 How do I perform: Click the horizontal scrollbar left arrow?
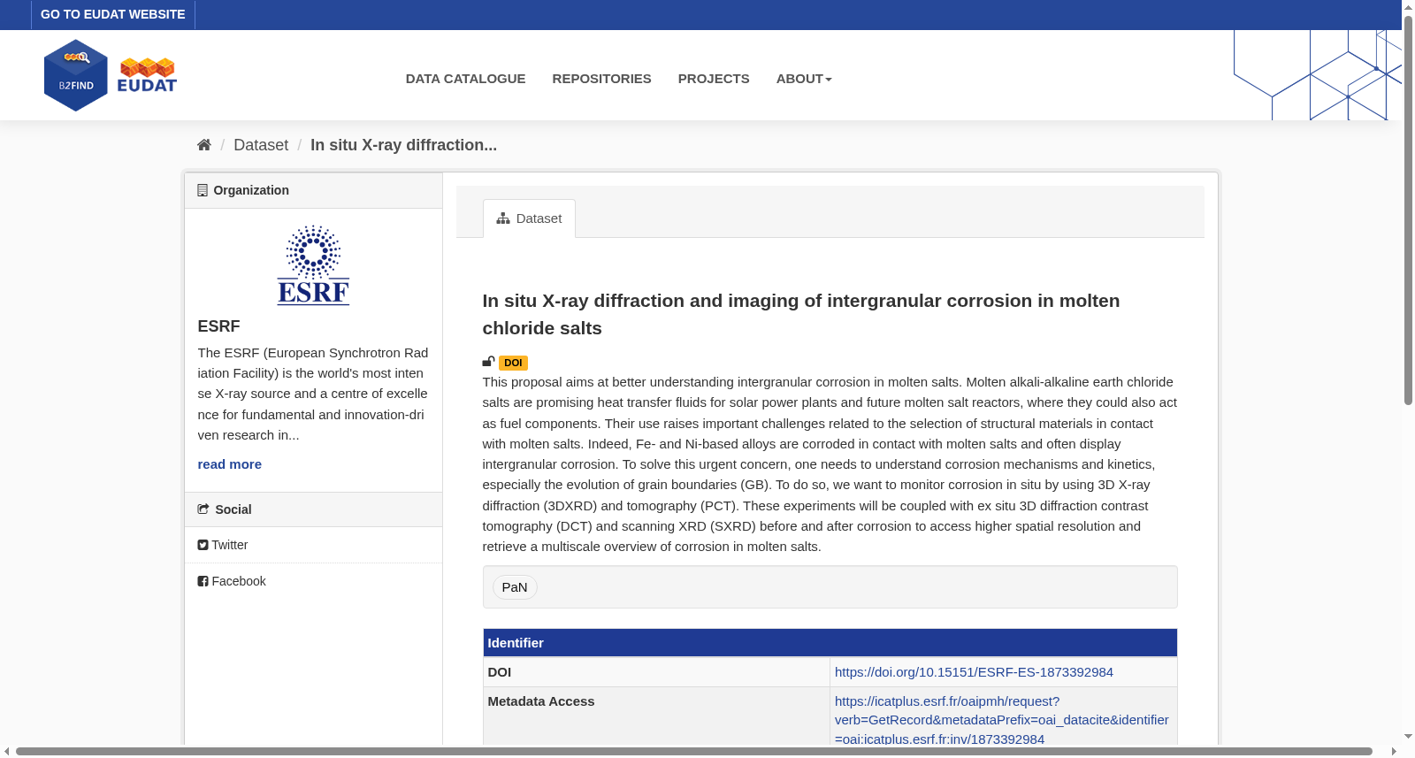coord(7,752)
